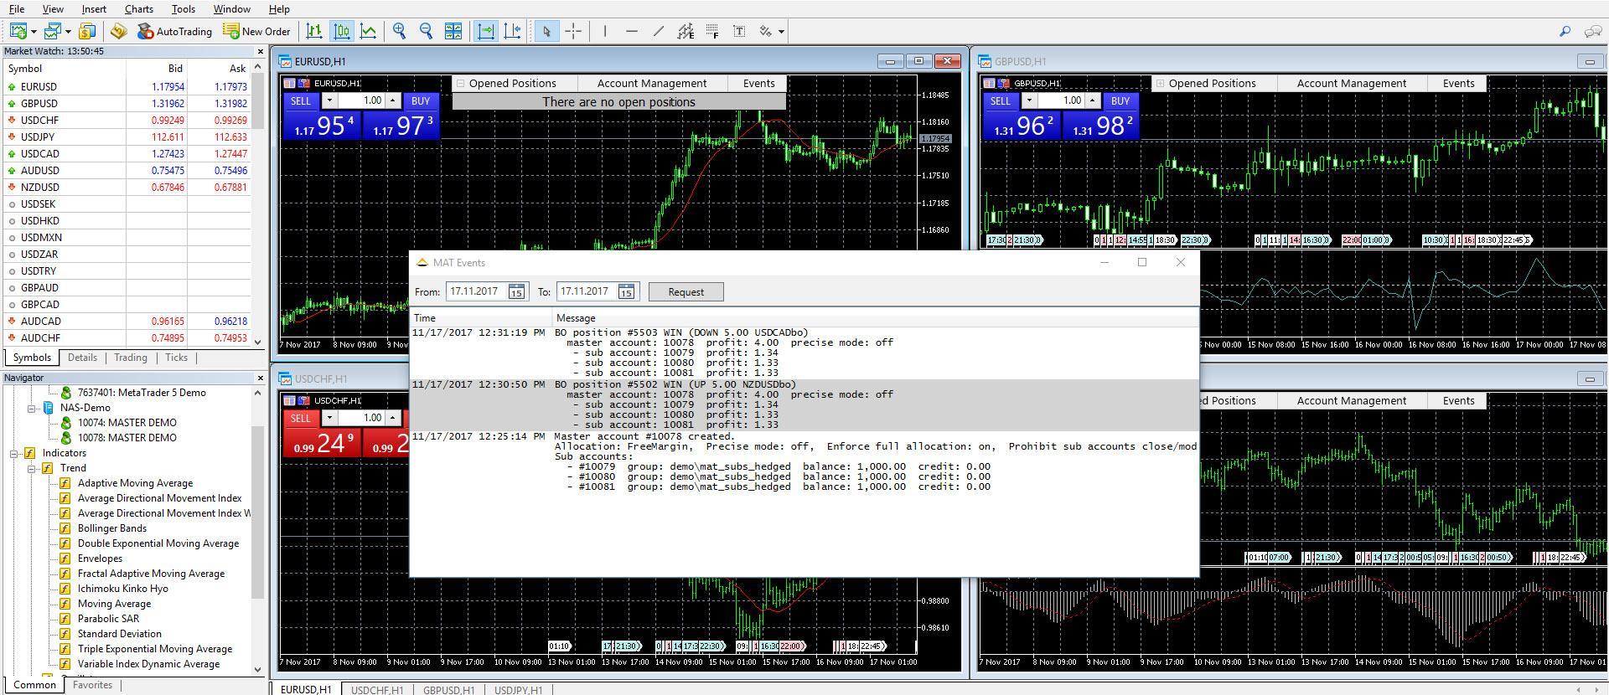
Task: Switch to candlestick chart mode
Action: [x=342, y=32]
